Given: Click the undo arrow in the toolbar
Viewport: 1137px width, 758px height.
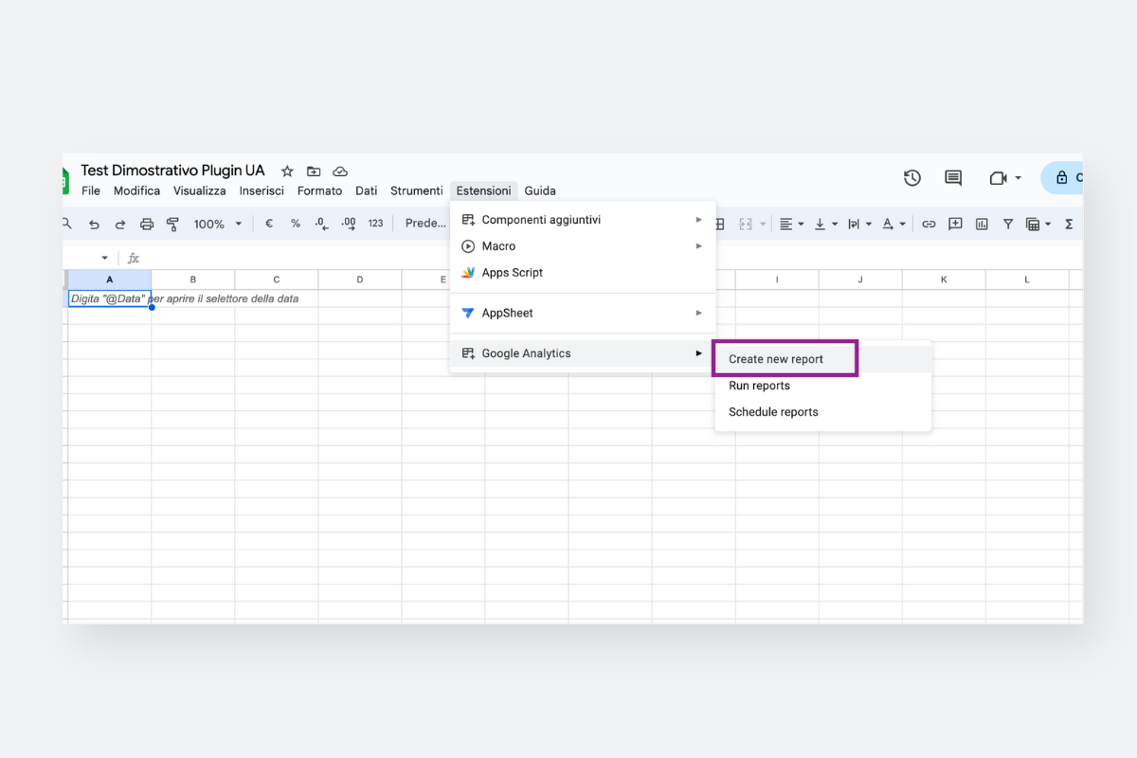Looking at the screenshot, I should 94,225.
